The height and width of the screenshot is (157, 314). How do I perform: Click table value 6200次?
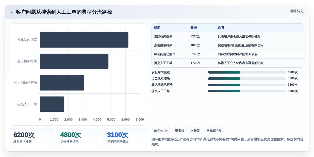click(195, 36)
